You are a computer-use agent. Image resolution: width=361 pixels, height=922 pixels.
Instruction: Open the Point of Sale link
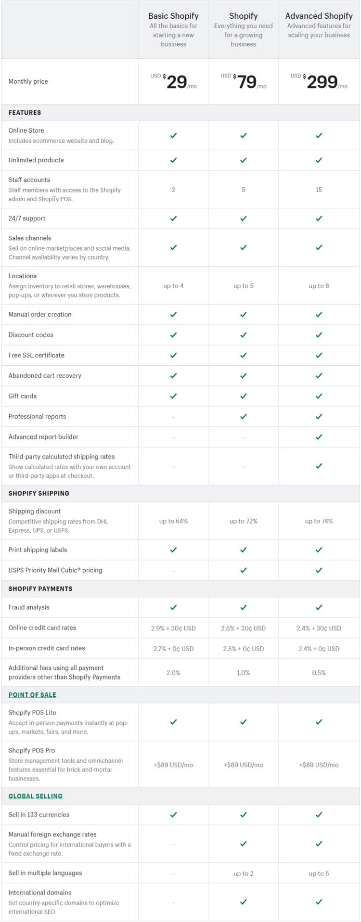[x=32, y=695]
